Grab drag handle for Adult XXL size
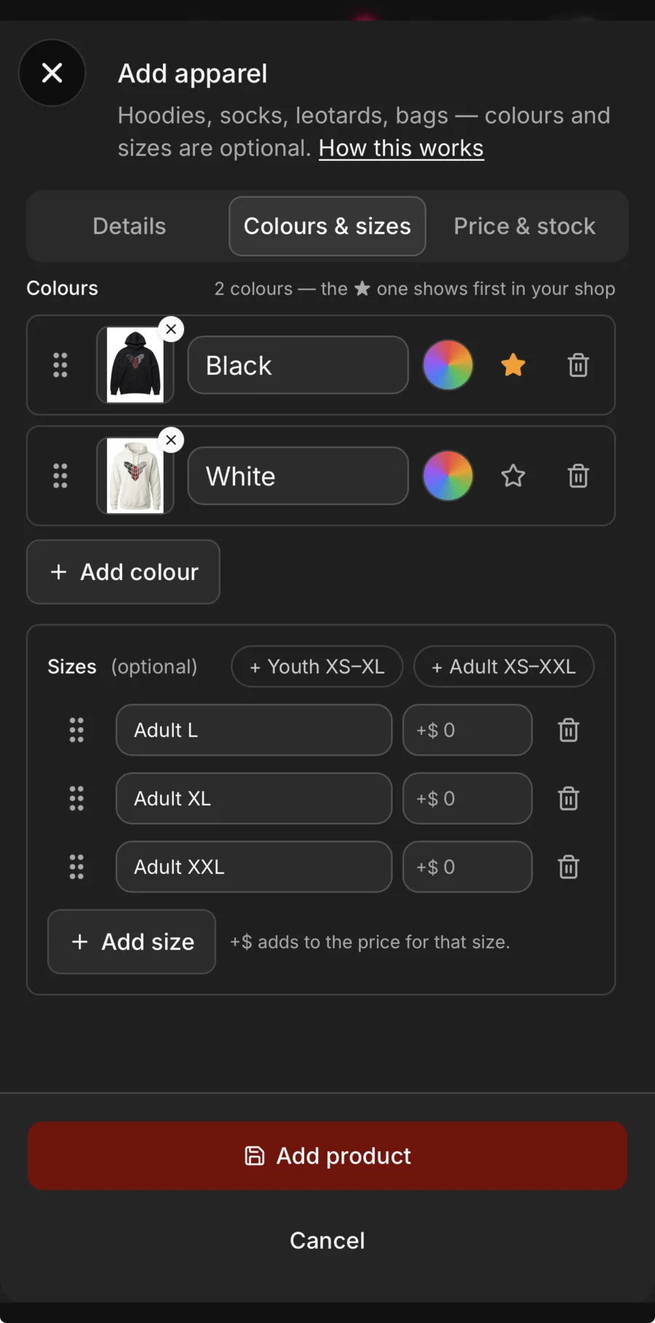Viewport: 655px width, 1323px height. coord(76,867)
